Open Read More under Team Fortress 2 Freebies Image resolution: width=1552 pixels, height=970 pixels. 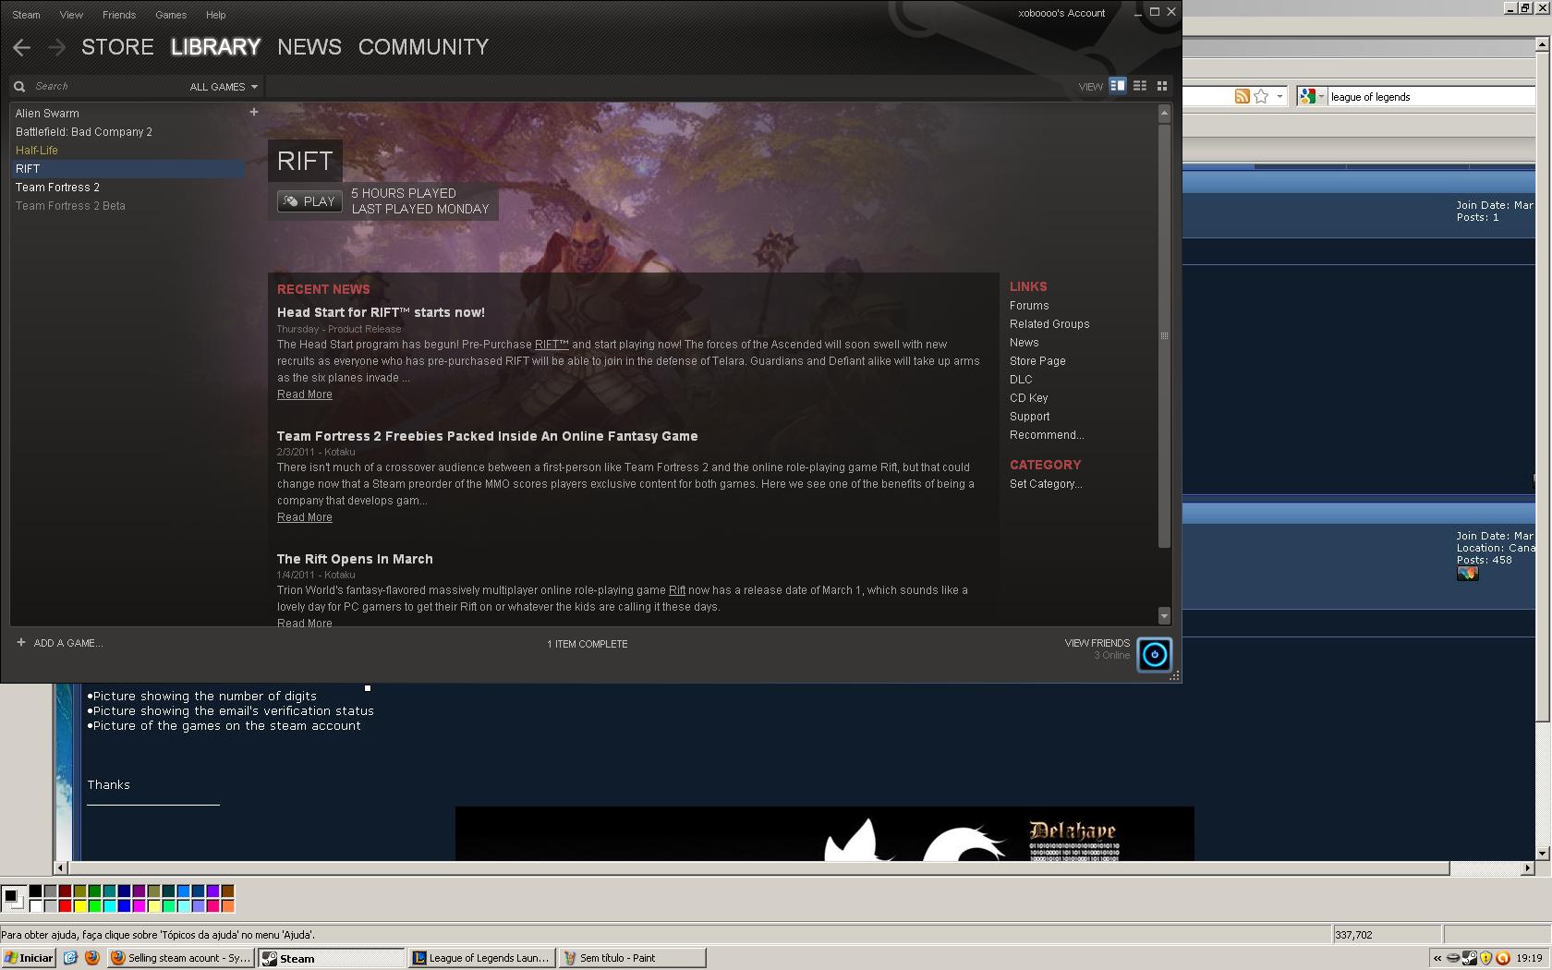tap(305, 517)
